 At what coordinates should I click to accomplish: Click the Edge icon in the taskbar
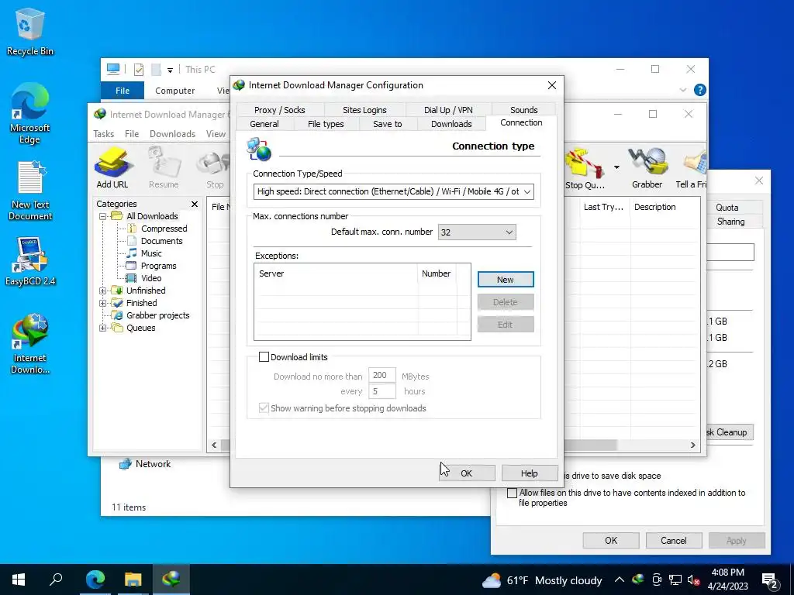[x=95, y=580]
